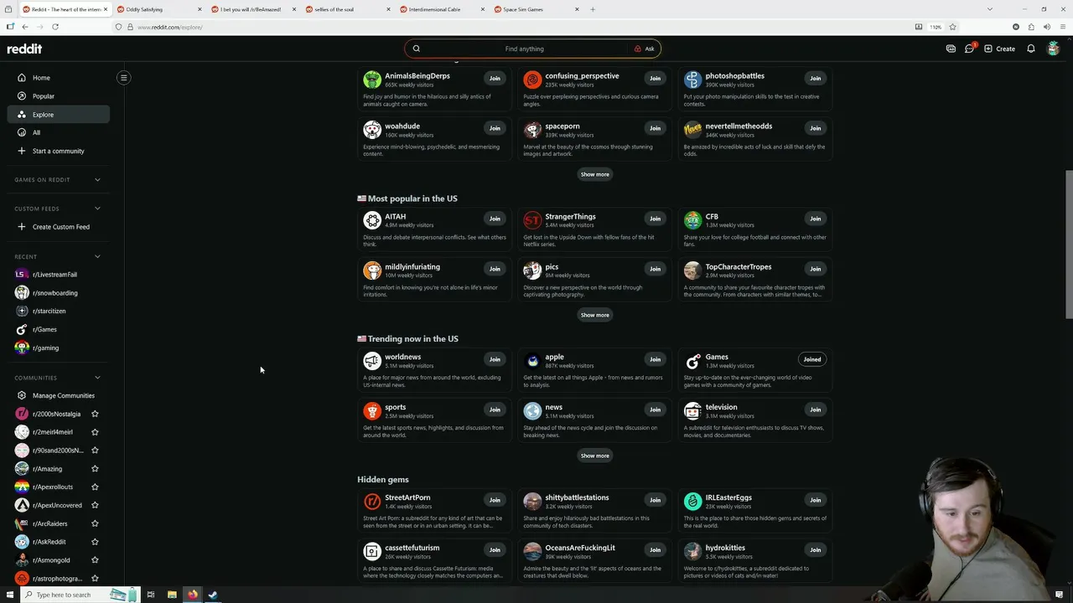Click the page vertical scrollbar thumb
This screenshot has height=603, width=1073.
pos(1068,244)
